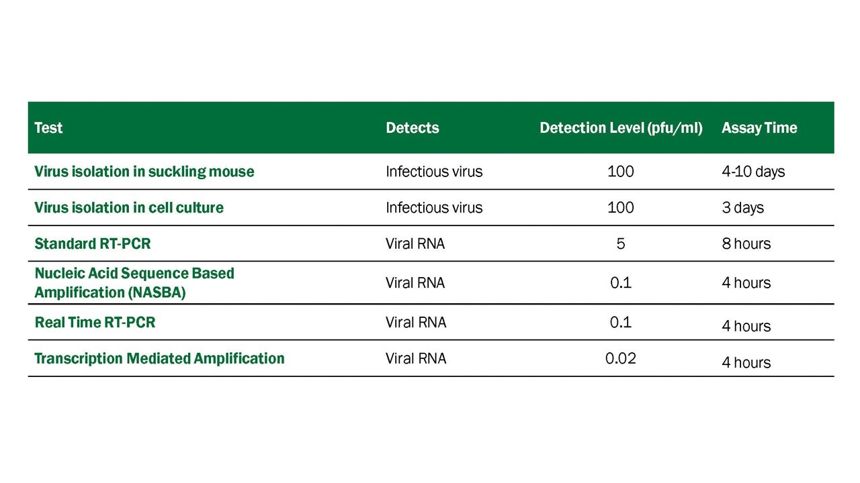Viewport: 860px width, 483px height.
Task: Click the 4-10 days assay time cell
Action: pyautogui.click(x=753, y=172)
